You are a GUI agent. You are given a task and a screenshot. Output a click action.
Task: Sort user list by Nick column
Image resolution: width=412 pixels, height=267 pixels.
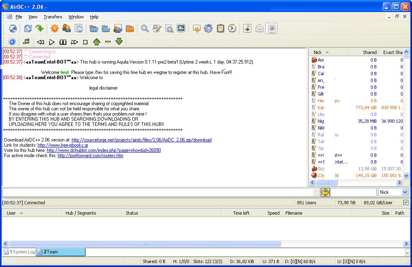pyautogui.click(x=329, y=52)
